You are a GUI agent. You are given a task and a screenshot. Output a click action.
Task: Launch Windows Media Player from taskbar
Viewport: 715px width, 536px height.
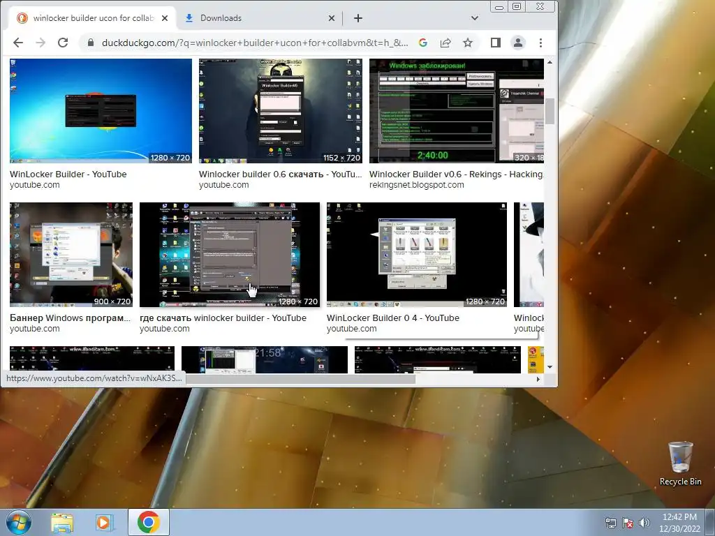[x=105, y=522]
